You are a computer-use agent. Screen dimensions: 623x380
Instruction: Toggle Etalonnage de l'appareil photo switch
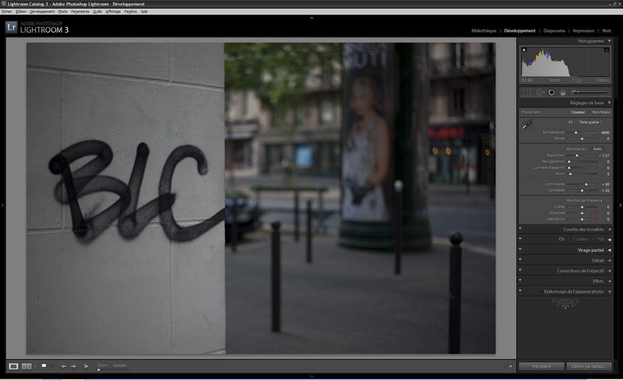pyautogui.click(x=520, y=291)
